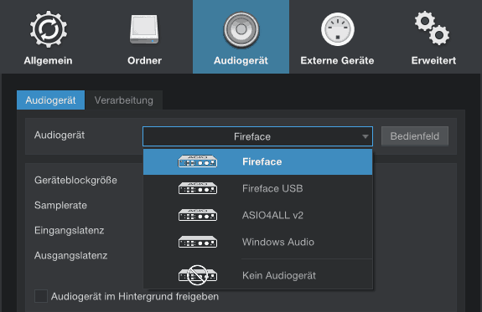Click the Windows Audio device icon
The image size is (482, 312).
[x=198, y=242]
